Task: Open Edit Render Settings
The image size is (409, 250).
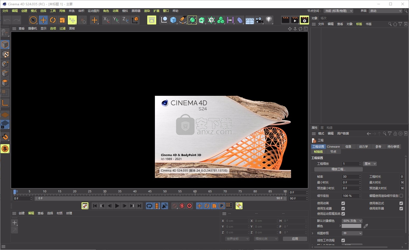Action: point(305,20)
